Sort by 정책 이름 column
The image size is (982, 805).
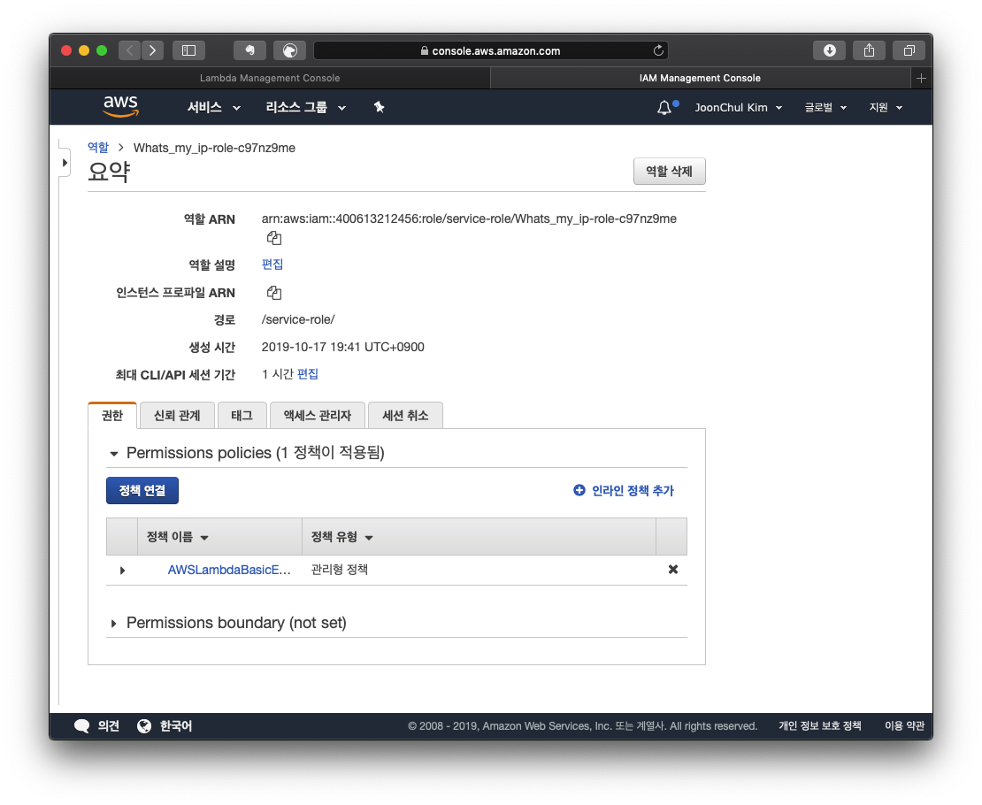click(x=177, y=537)
